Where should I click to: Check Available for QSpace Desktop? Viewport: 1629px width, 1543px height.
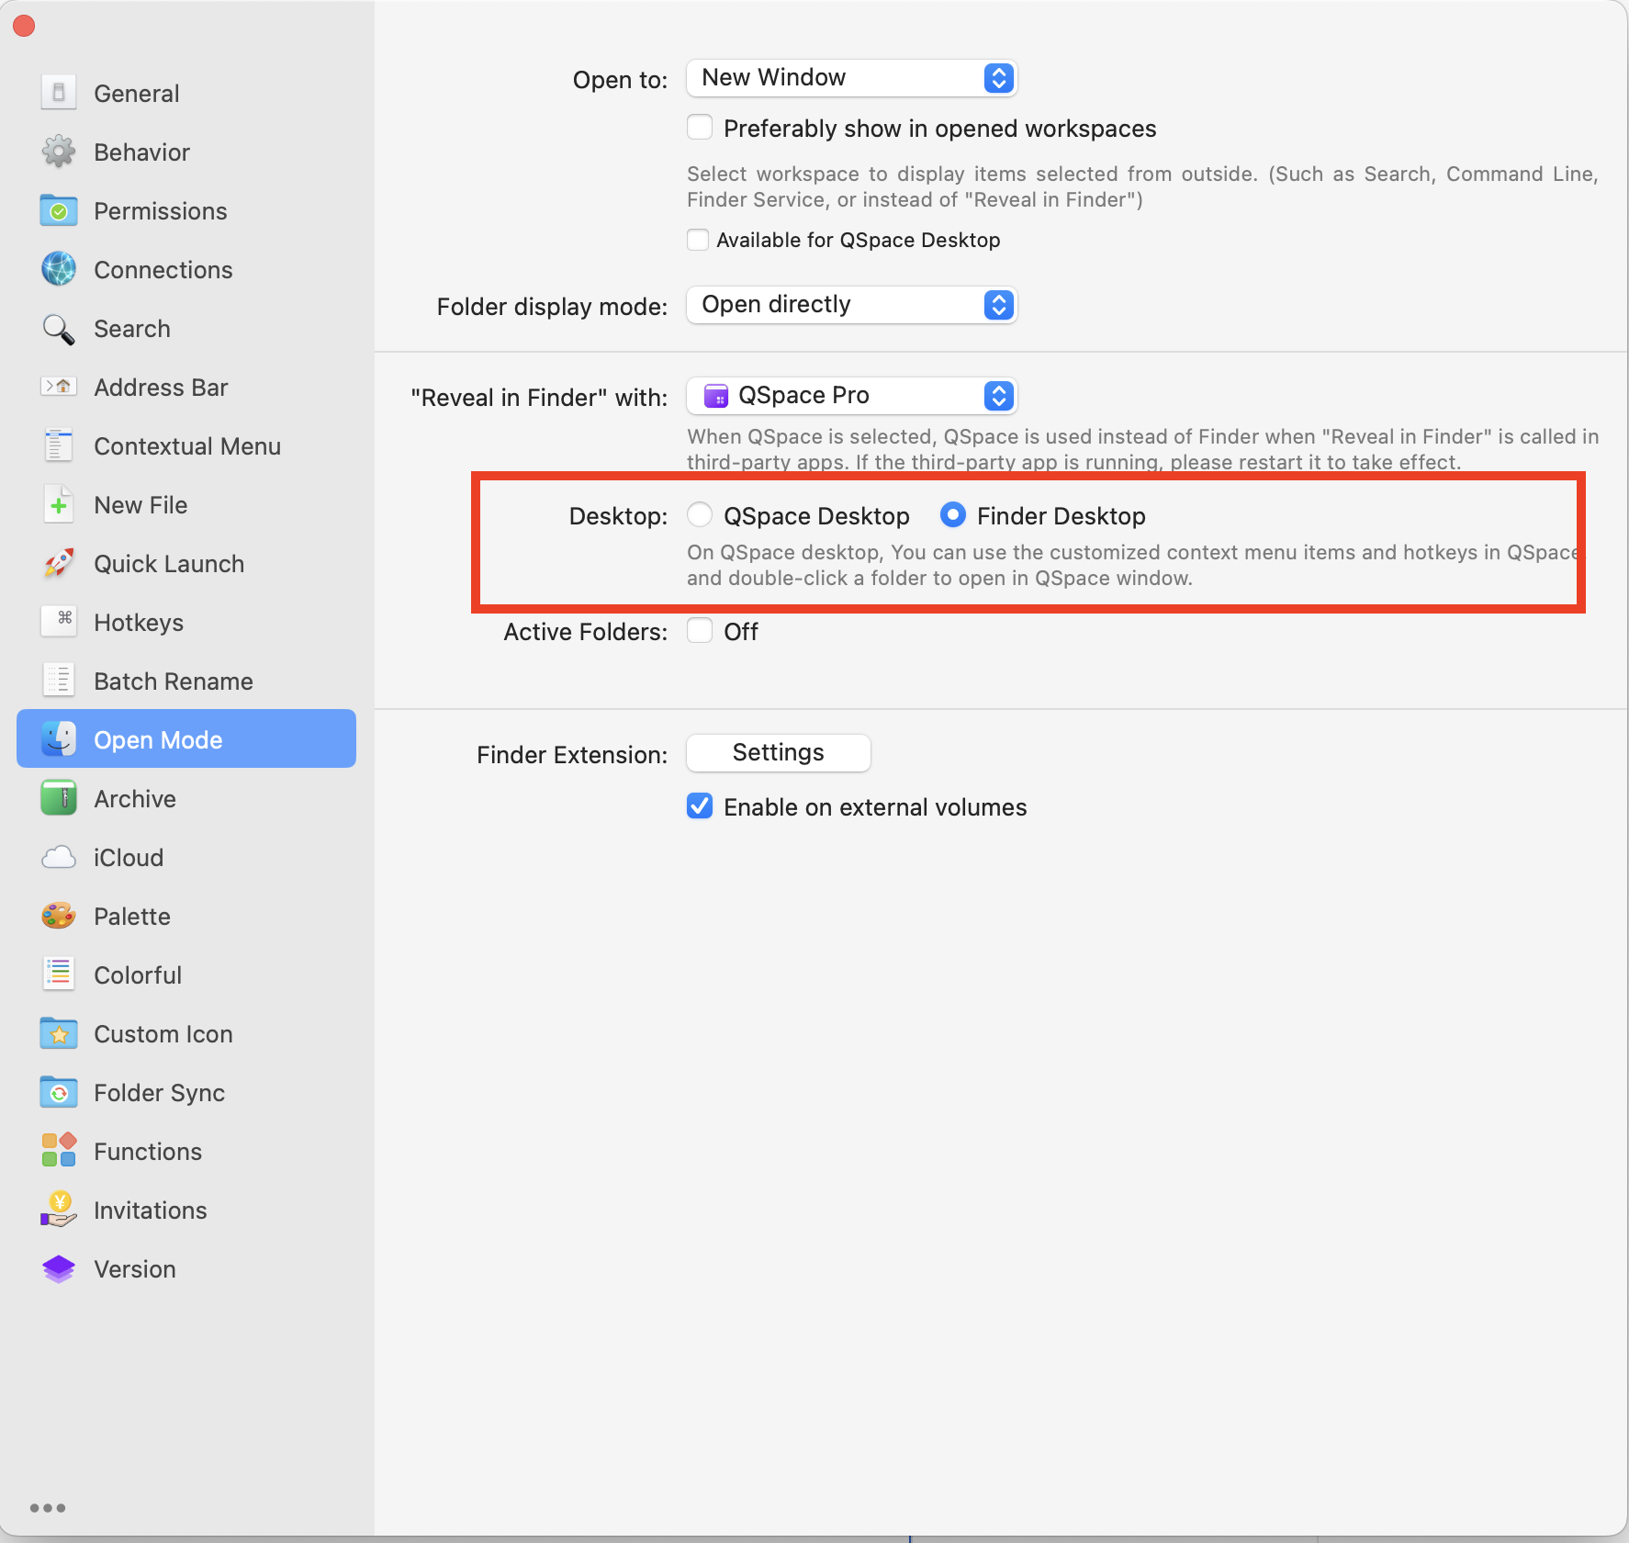[x=698, y=240]
